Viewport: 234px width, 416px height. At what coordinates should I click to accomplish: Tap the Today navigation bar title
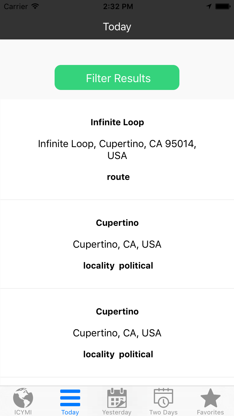click(117, 27)
